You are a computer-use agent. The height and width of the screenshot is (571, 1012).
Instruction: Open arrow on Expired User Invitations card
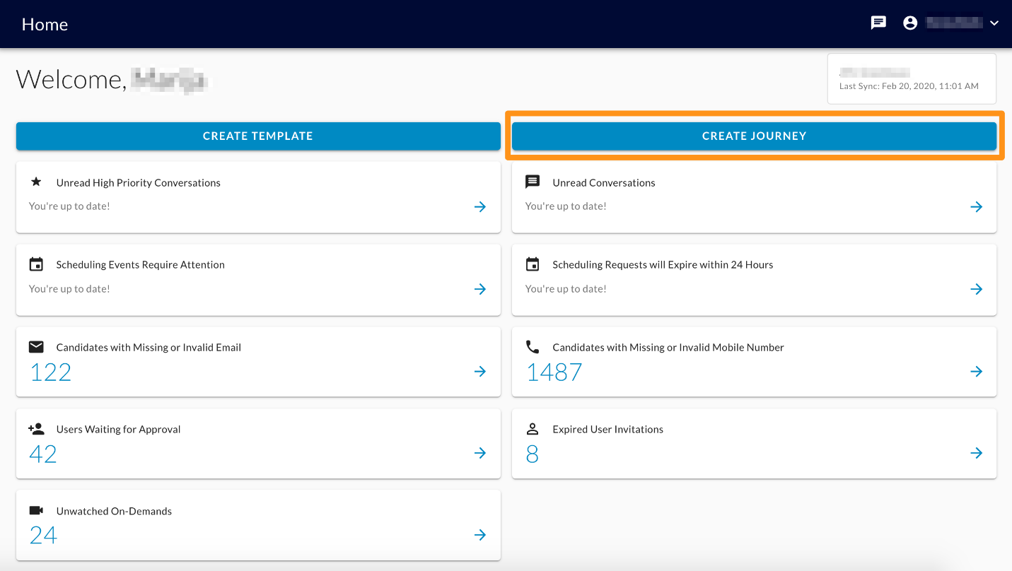click(x=977, y=453)
